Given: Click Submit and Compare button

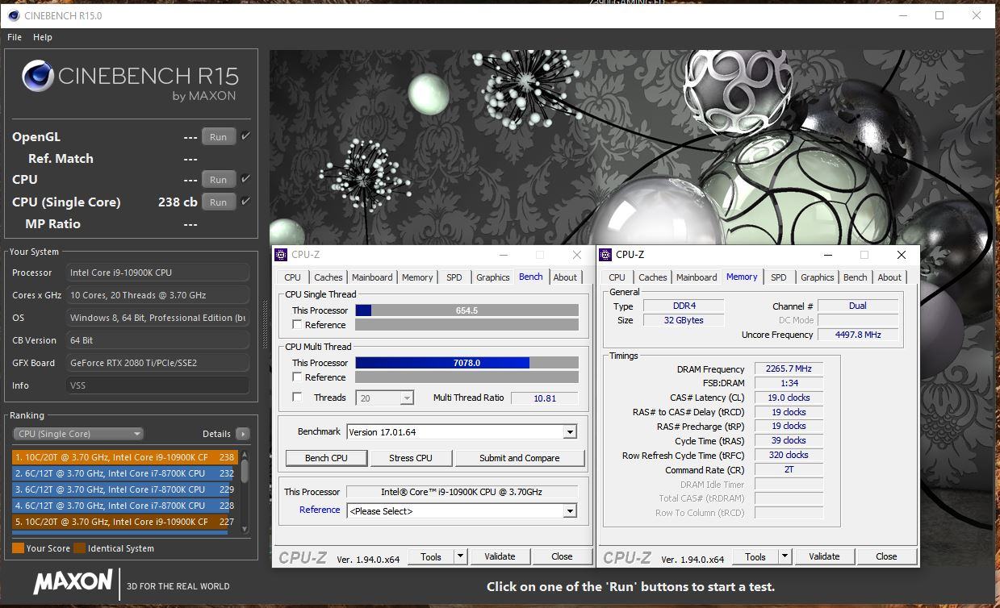Looking at the screenshot, I should click(520, 458).
